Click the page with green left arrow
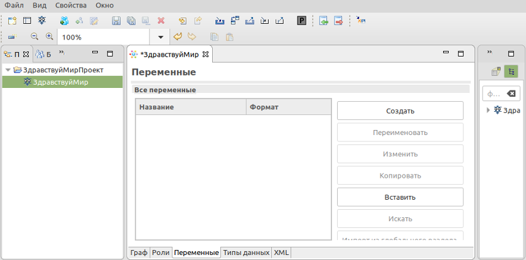This screenshot has width=526, height=260. [x=323, y=21]
